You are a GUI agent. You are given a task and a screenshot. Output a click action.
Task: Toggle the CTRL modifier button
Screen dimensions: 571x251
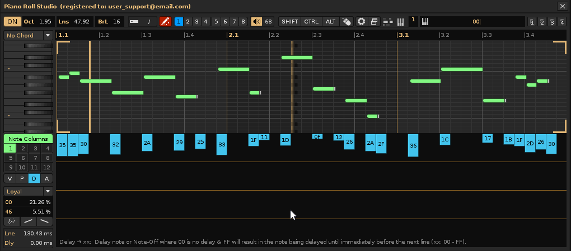tap(311, 22)
